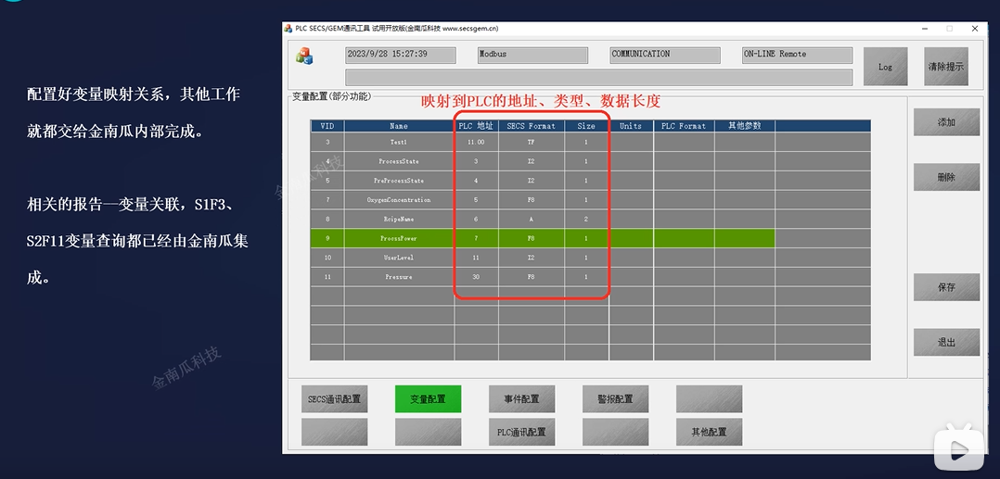This screenshot has height=479, width=1000.
Task: Click the size cell 2 of RcipeName
Action: pyautogui.click(x=586, y=219)
